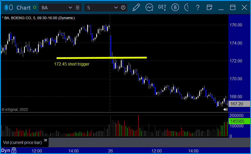Open the chart template window icon

pyautogui.click(x=209, y=8)
